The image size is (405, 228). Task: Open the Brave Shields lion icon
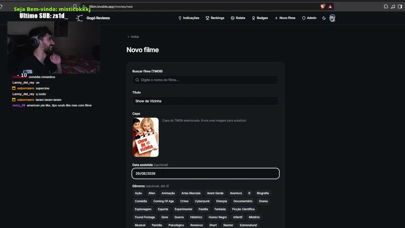[x=323, y=6]
